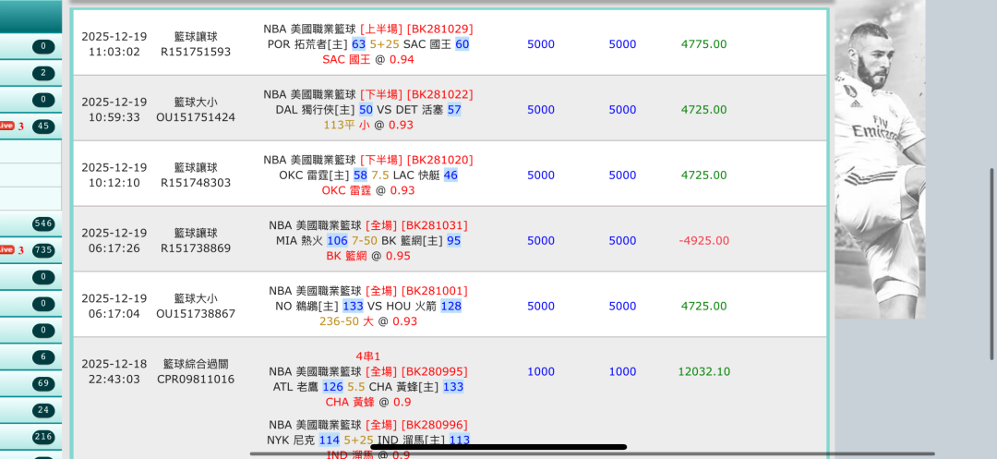Click game code [BK281022]
Viewport: 997px width, 459px height.
click(439, 95)
